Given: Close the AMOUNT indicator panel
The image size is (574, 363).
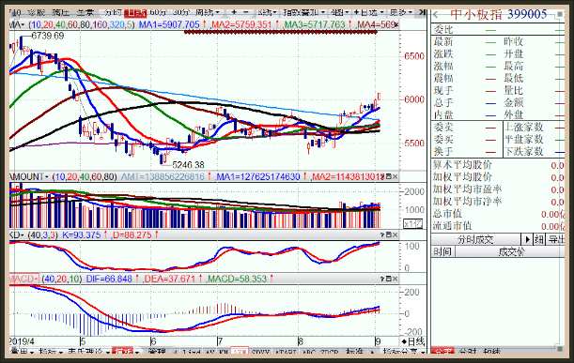Looking at the screenshot, I should pos(395,177).
